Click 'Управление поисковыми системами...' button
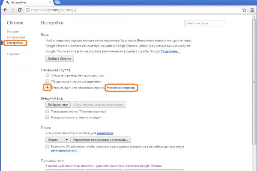Viewport: 257px width, 171px height. click(x=101, y=139)
